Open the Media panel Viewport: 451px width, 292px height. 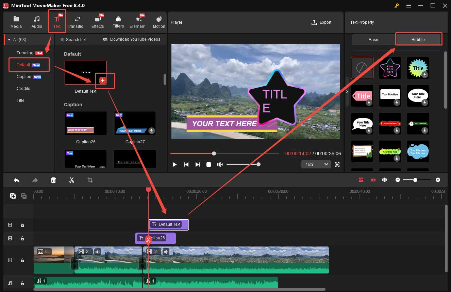[16, 21]
